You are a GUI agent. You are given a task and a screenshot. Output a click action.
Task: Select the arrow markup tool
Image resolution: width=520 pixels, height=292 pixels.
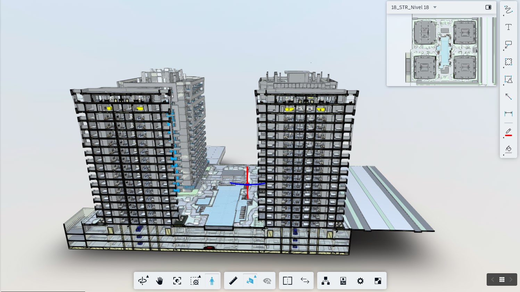pos(508,97)
